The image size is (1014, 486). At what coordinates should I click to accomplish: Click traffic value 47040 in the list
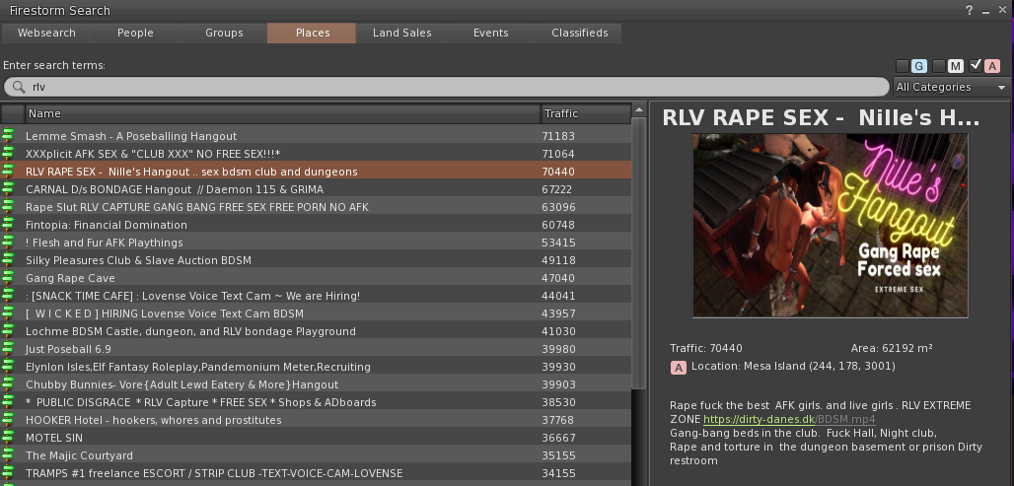pos(558,278)
